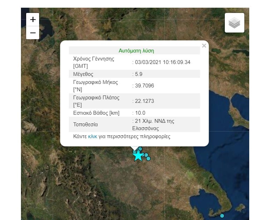The height and width of the screenshot is (220, 259).
Task: Select the origin time 03/03/2021 10:16:09.34
Action: [x=162, y=62]
